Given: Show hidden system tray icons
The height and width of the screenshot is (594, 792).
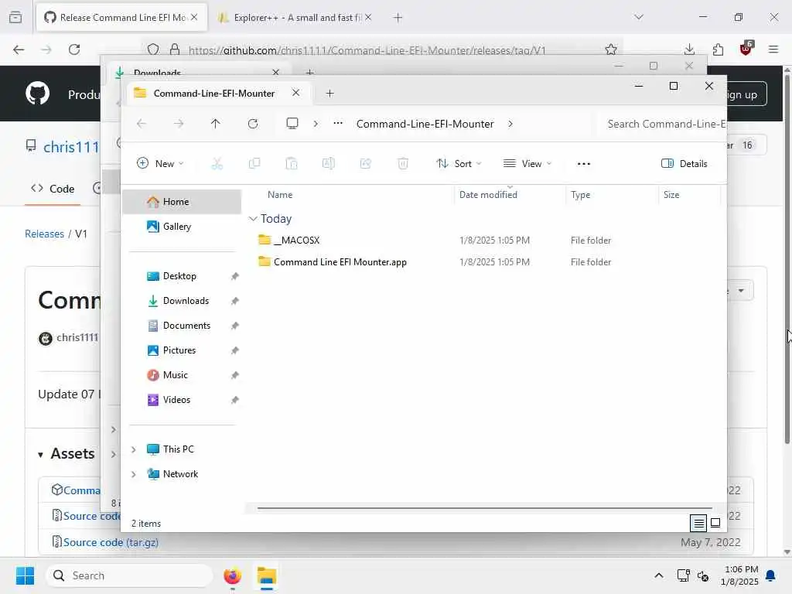Looking at the screenshot, I should pos(659,575).
